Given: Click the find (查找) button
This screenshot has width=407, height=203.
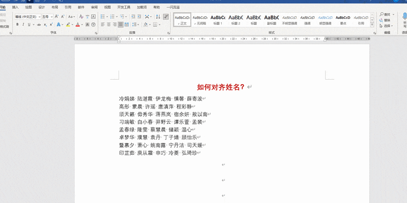Looking at the screenshot, I should coord(385,15).
